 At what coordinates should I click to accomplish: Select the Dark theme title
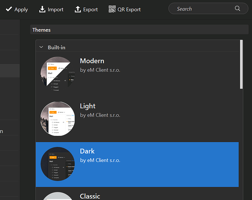[87, 151]
